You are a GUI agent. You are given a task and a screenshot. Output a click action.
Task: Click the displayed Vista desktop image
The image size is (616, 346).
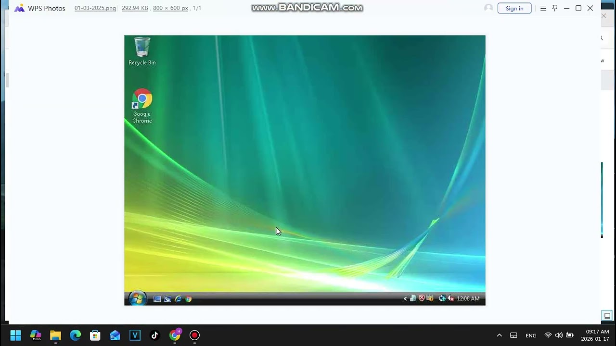(305, 170)
